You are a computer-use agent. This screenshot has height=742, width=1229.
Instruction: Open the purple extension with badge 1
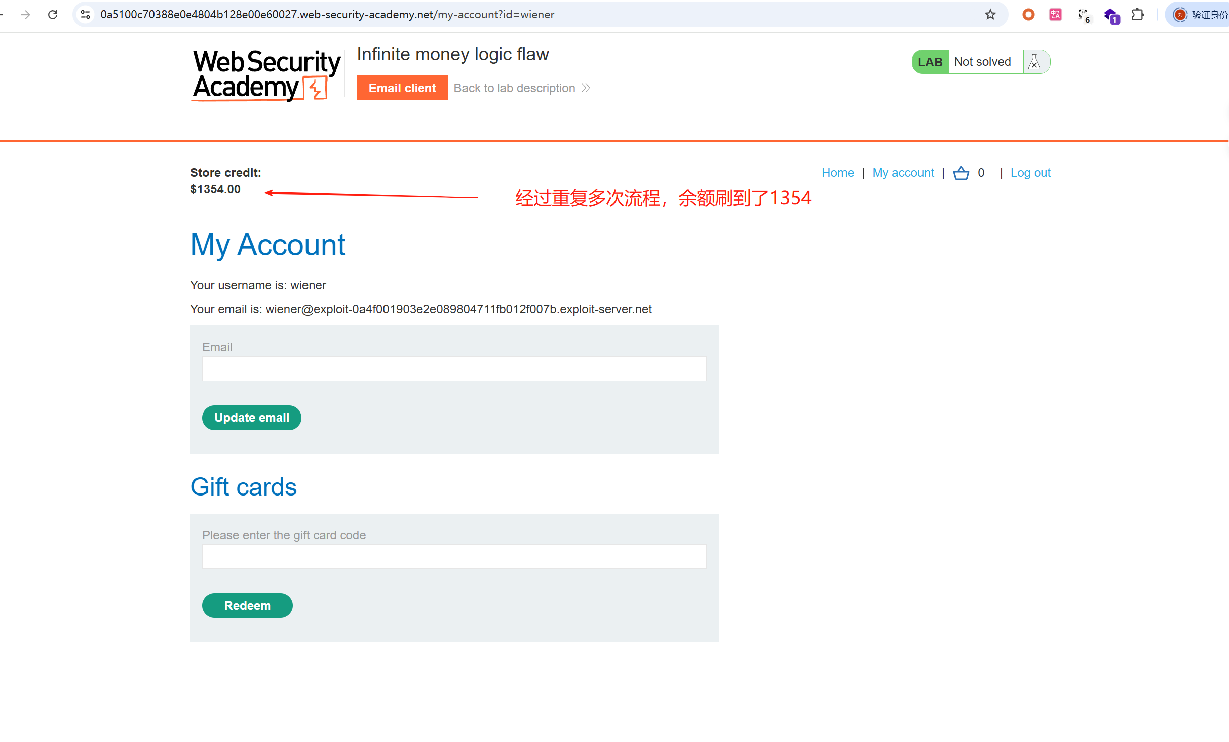(x=1111, y=16)
